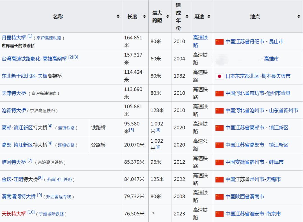The width and height of the screenshot is (303, 222).
Task: Sort the table by 长度 column
Action: [144, 17]
